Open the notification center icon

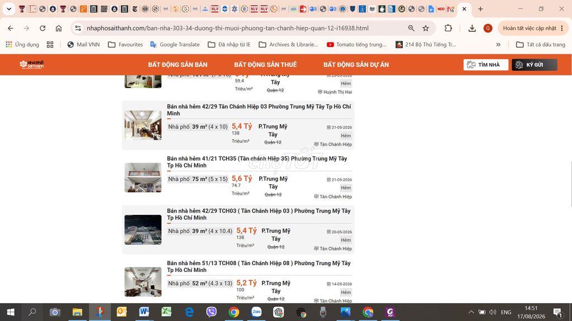point(558,313)
